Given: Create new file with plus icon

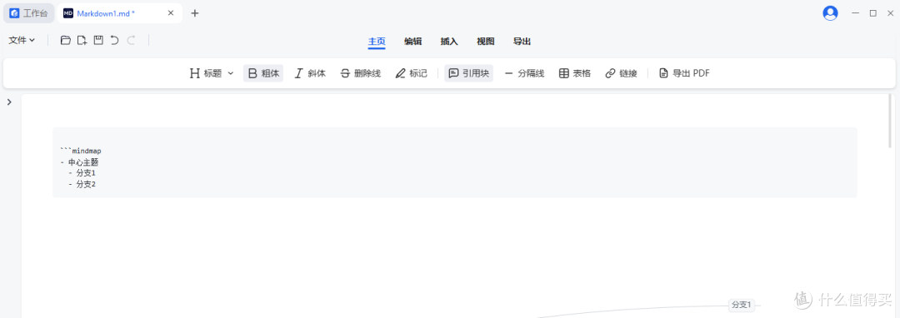Looking at the screenshot, I should click(82, 40).
